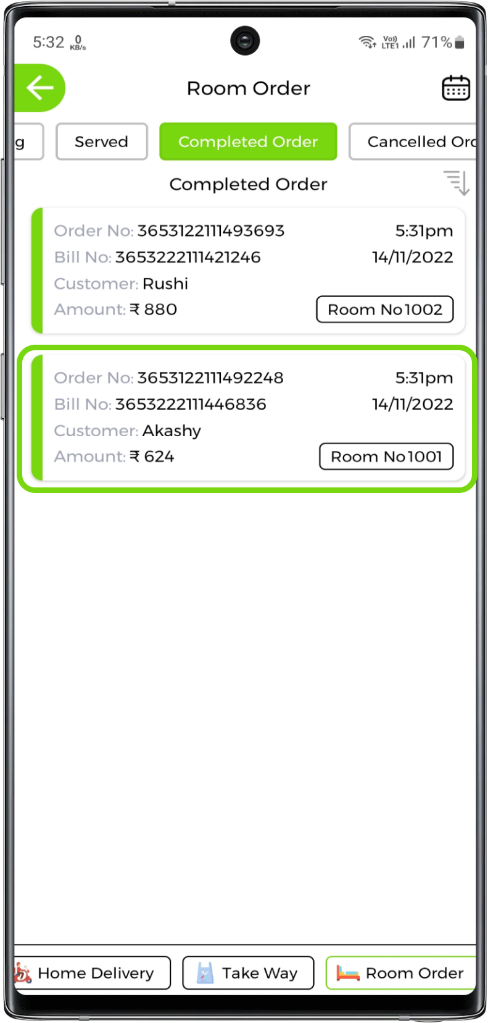
Task: Tap the Wi-Fi status icon
Action: coord(367,42)
